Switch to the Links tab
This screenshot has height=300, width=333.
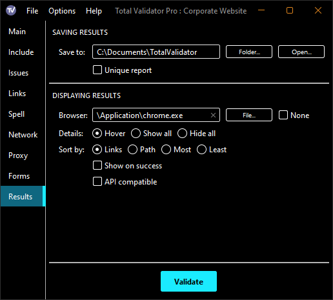tap(23, 94)
